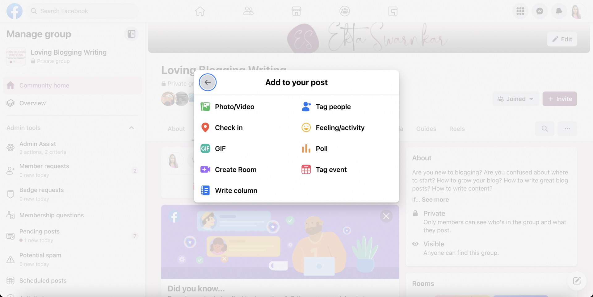Screen dimensions: 593x297
Task: Switch to the Guides tab
Action: (426, 129)
